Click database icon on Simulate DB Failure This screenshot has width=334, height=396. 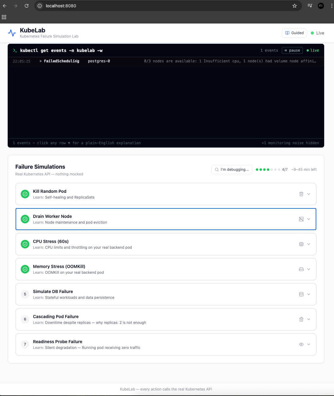[x=301, y=294]
